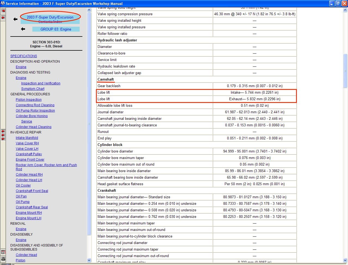The image size is (348, 265).
Task: Click the bottom red marker icon near Intake Manifold
Action: [x=3, y=138]
